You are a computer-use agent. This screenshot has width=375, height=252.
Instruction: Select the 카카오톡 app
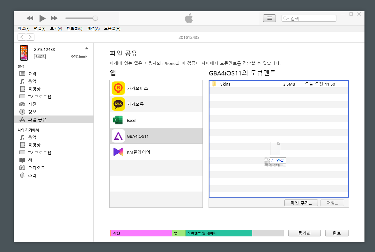pos(156,104)
